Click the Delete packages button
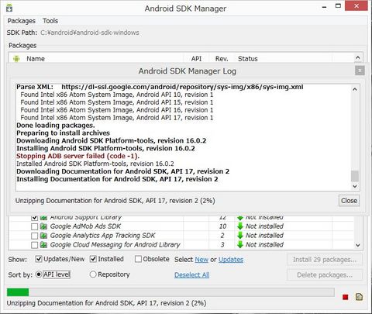372x314 pixels. [325, 274]
